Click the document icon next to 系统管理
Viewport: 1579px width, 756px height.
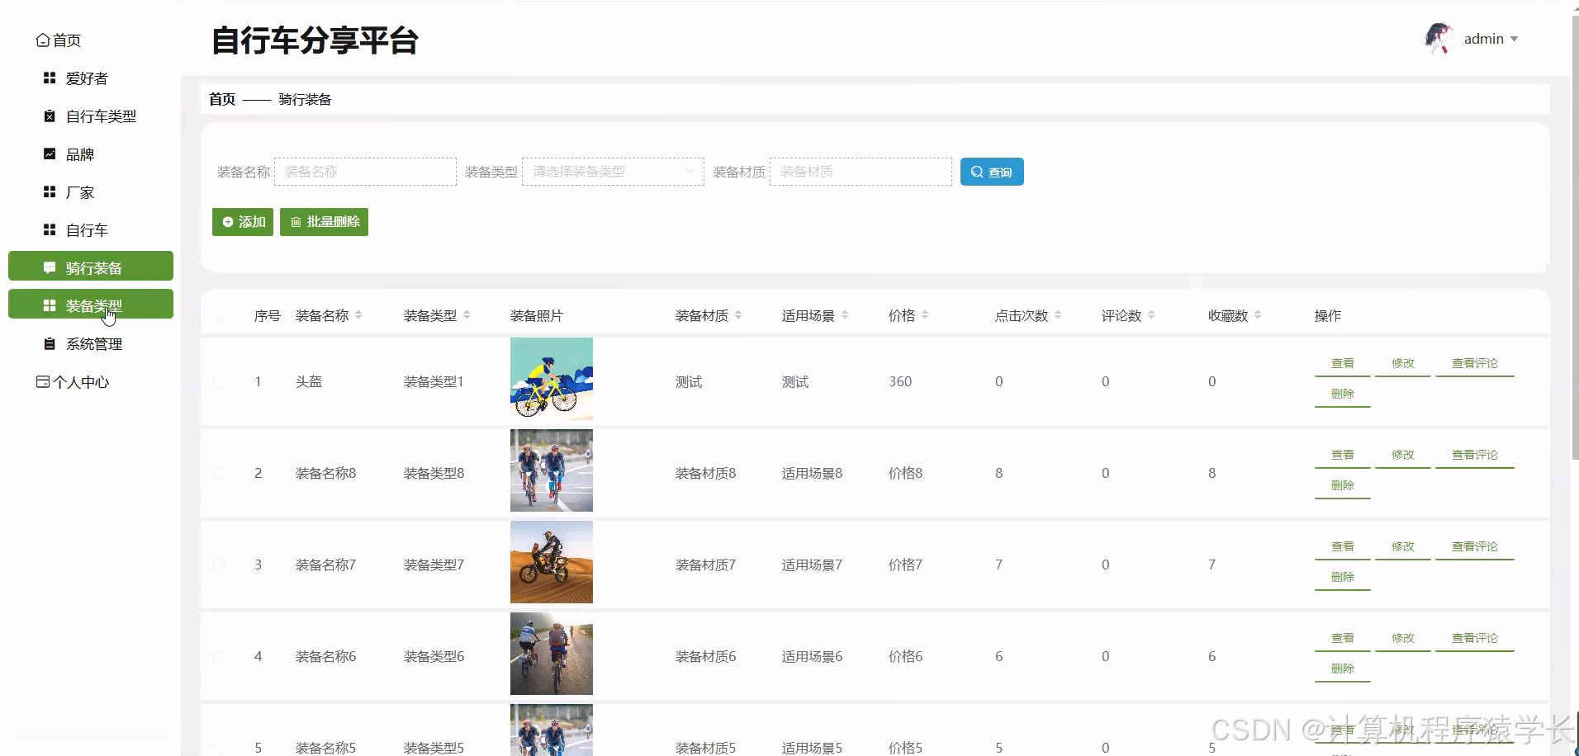pyautogui.click(x=50, y=344)
